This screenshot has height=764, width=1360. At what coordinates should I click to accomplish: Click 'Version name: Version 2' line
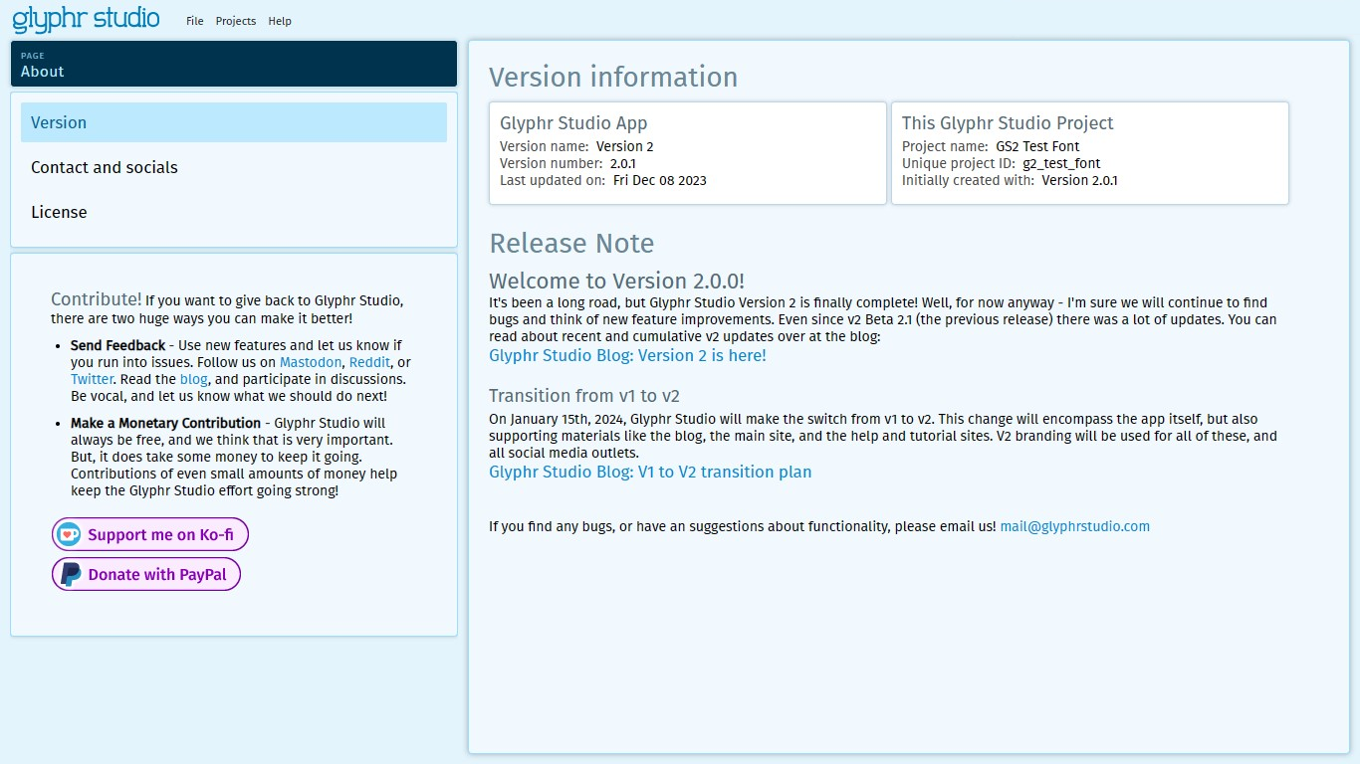(576, 146)
